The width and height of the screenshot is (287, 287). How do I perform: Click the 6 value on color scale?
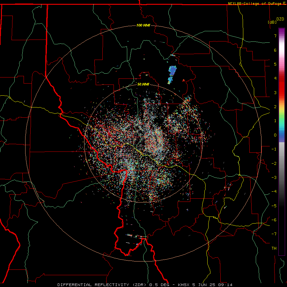pyautogui.click(x=275, y=50)
